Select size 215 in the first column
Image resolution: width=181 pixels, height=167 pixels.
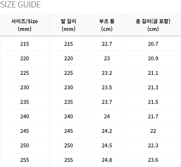click(x=25, y=44)
